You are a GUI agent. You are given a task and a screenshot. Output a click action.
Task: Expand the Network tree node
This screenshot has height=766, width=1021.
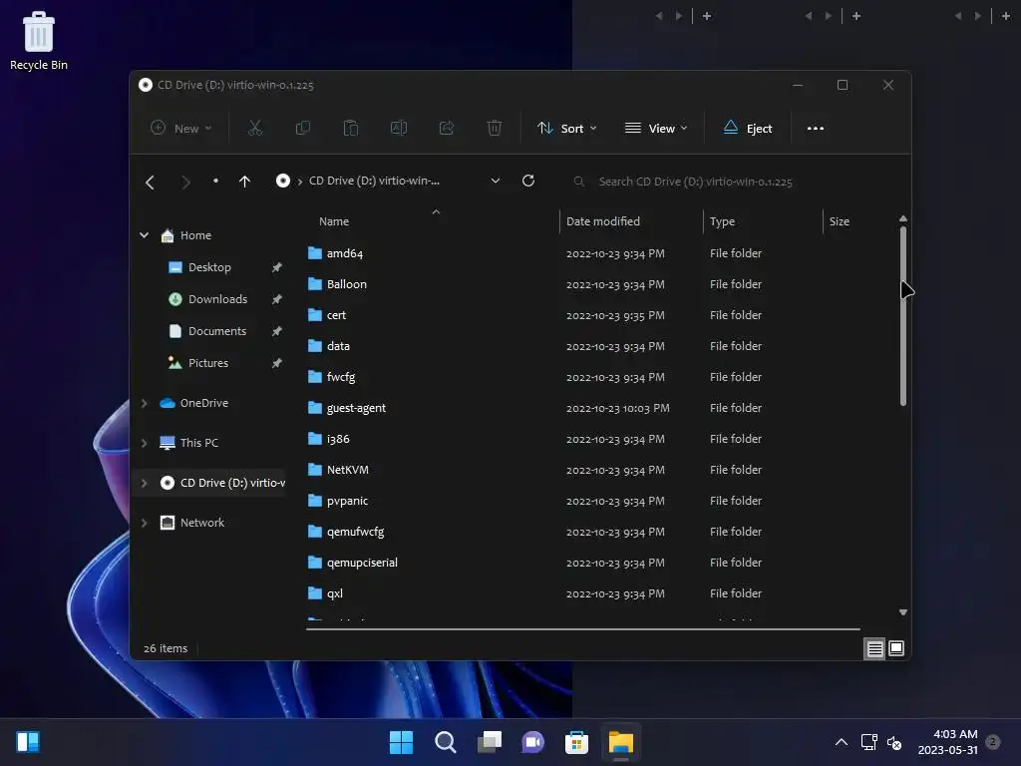144,523
